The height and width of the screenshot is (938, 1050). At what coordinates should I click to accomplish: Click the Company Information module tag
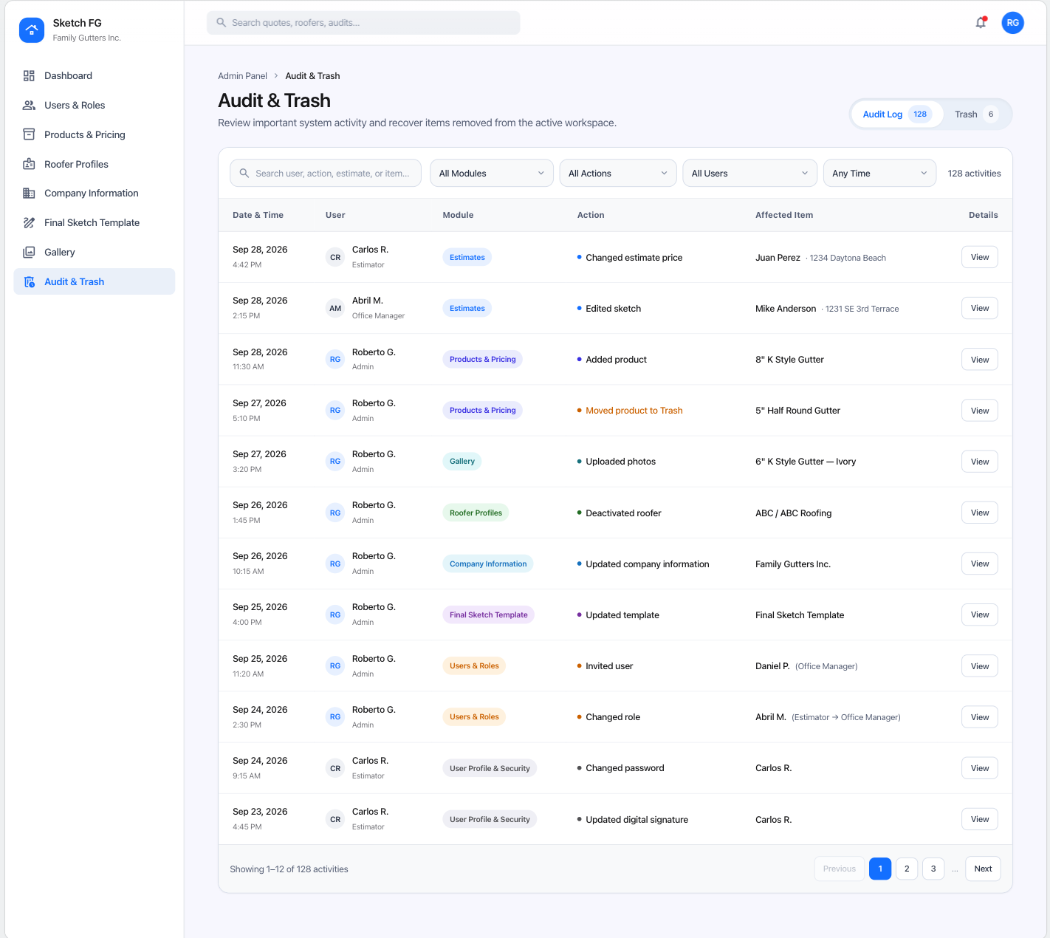(x=488, y=564)
